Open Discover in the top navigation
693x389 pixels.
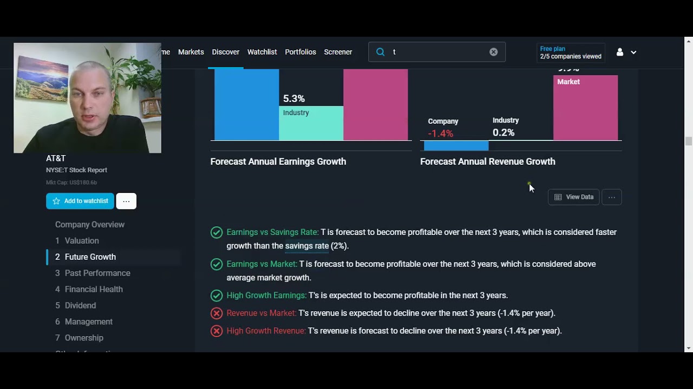pyautogui.click(x=226, y=52)
